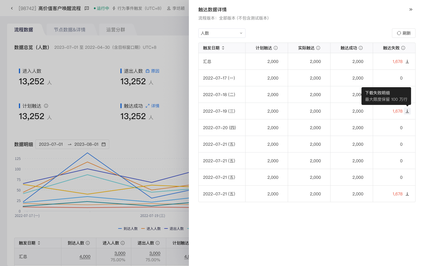Open the 详情 link next to 触达成功
The width and height of the screenshot is (425, 266).
(x=153, y=106)
